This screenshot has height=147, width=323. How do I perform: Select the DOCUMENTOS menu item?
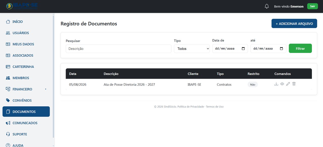pyautogui.click(x=26, y=112)
